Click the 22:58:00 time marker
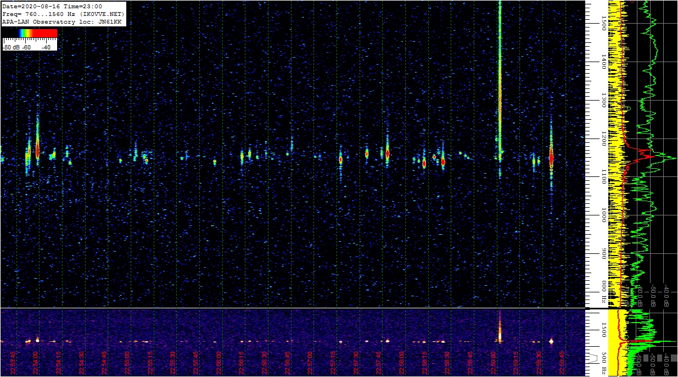 point(402,363)
